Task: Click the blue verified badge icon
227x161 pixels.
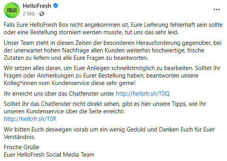Action: pos(56,6)
